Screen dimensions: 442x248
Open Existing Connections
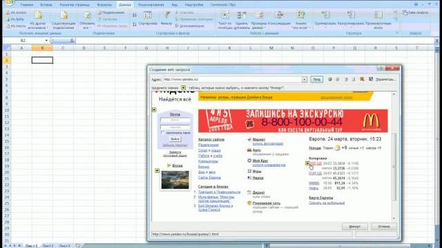tap(64, 20)
